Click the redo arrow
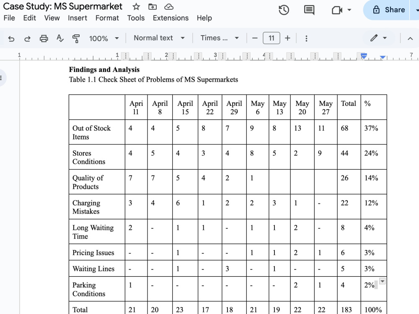This screenshot has width=419, height=314. [x=27, y=39]
